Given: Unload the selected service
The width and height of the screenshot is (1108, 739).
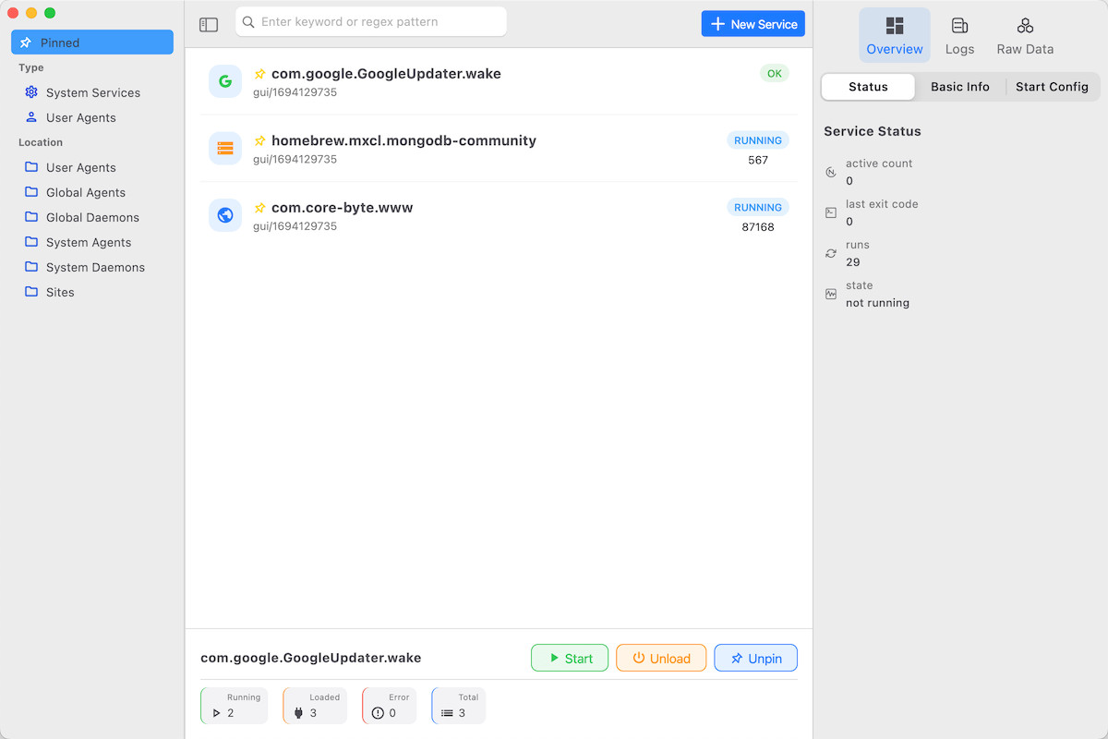Looking at the screenshot, I should click(x=661, y=659).
